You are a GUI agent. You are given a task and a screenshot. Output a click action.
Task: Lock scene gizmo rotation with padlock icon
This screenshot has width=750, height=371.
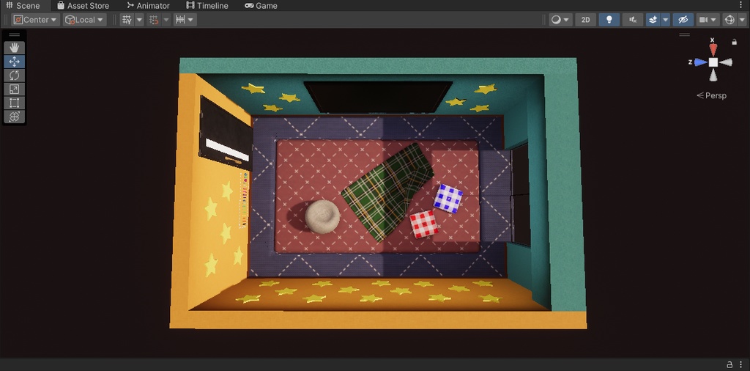click(734, 42)
